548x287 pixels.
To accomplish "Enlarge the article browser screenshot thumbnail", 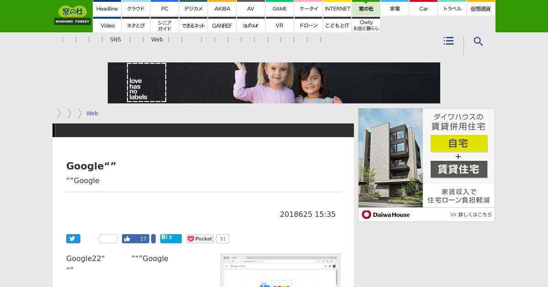I will pos(280,271).
